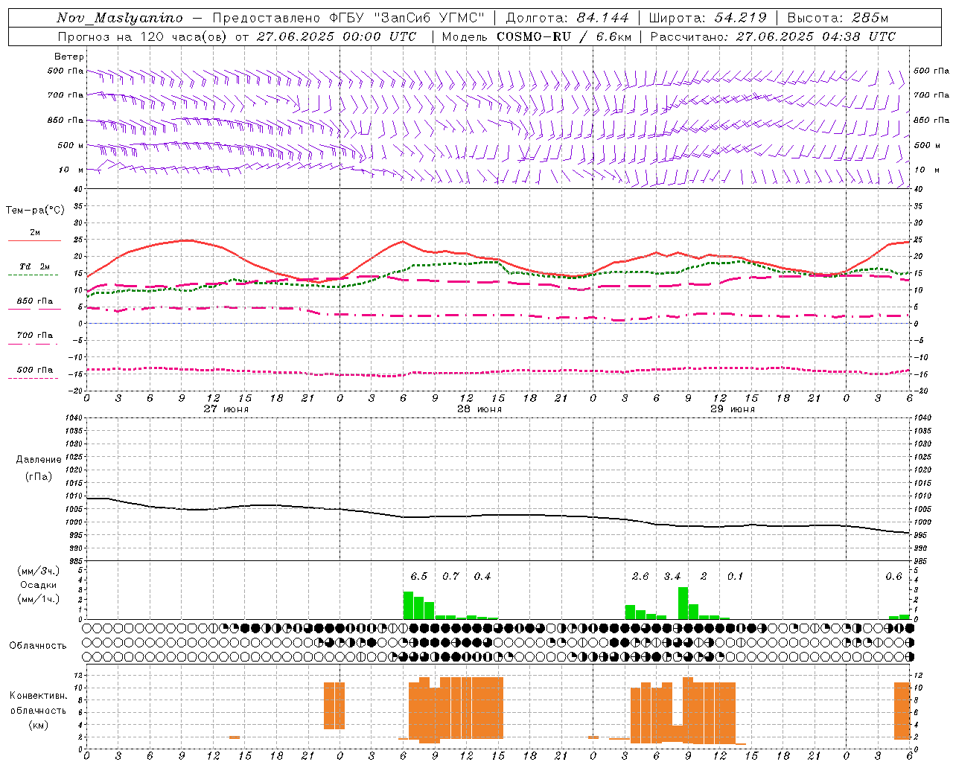953x762 pixels.
Task: Click the Модель COSMO-RU / 6.6км label
Action: tap(537, 36)
